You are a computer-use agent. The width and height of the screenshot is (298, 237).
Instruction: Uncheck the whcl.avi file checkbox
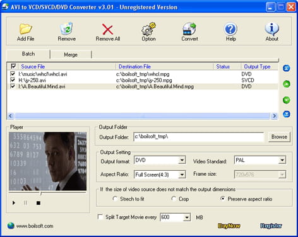click(x=13, y=74)
